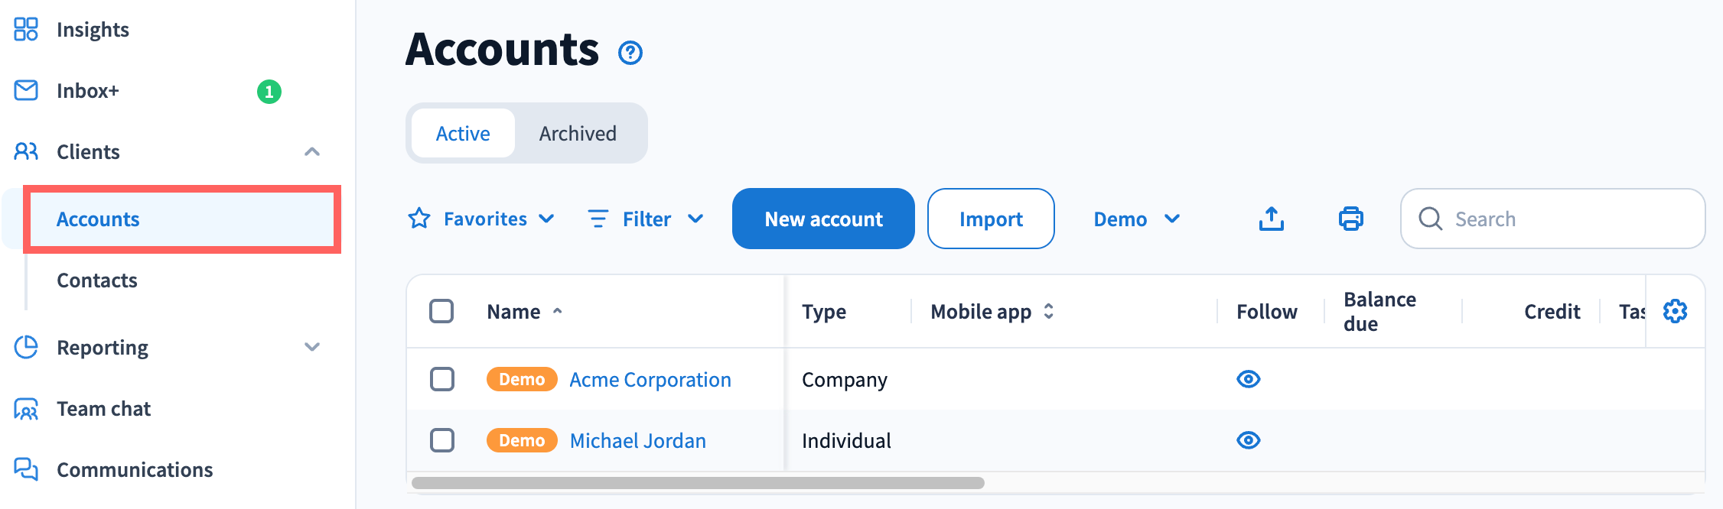Click the New account button
This screenshot has height=509, width=1723.
pos(823,219)
